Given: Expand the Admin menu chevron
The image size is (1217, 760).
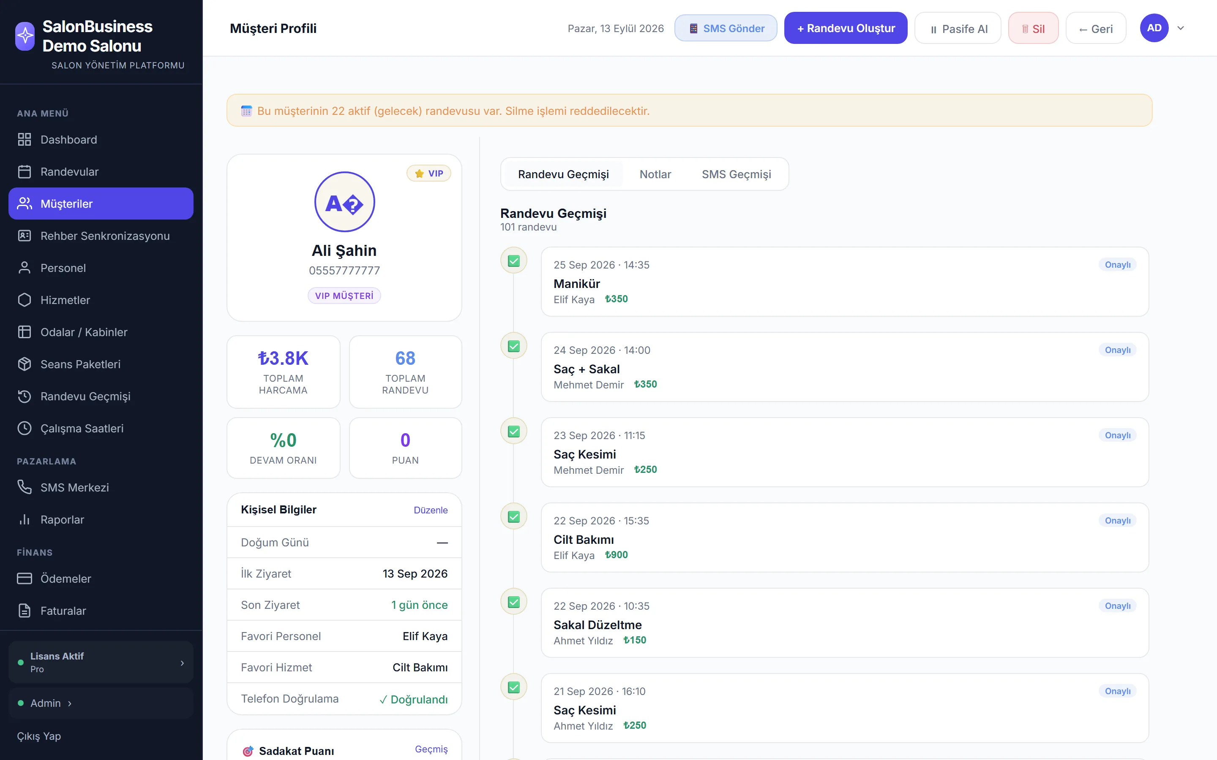Looking at the screenshot, I should point(69,703).
